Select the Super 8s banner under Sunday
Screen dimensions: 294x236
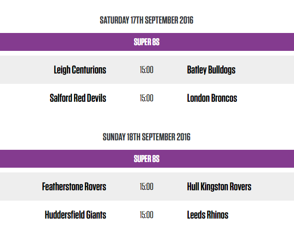(147, 159)
